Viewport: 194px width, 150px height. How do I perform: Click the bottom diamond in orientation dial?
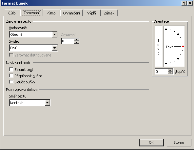[166, 63]
